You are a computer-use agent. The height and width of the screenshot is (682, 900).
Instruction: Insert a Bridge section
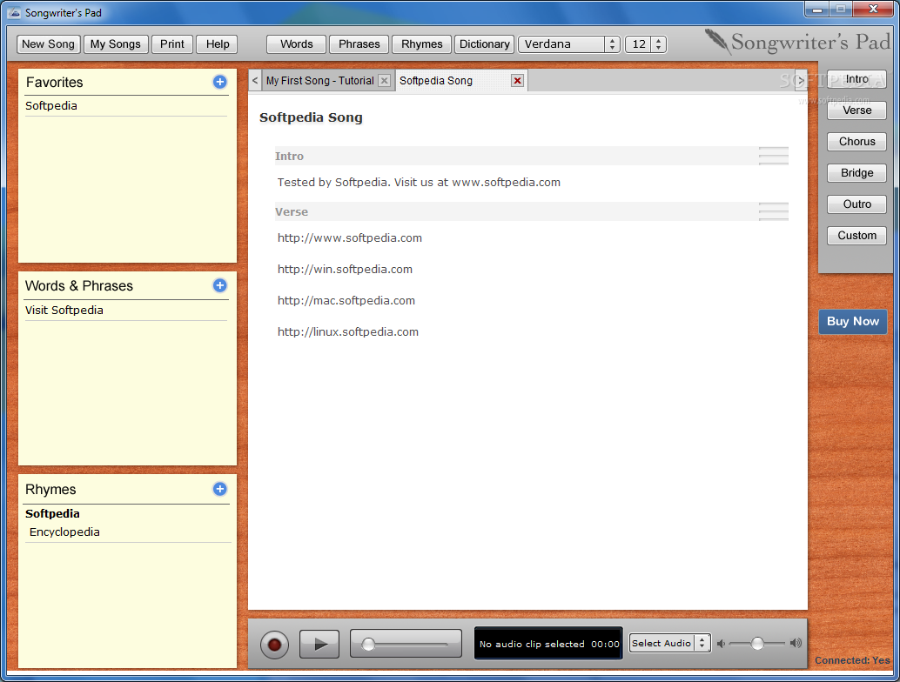857,172
